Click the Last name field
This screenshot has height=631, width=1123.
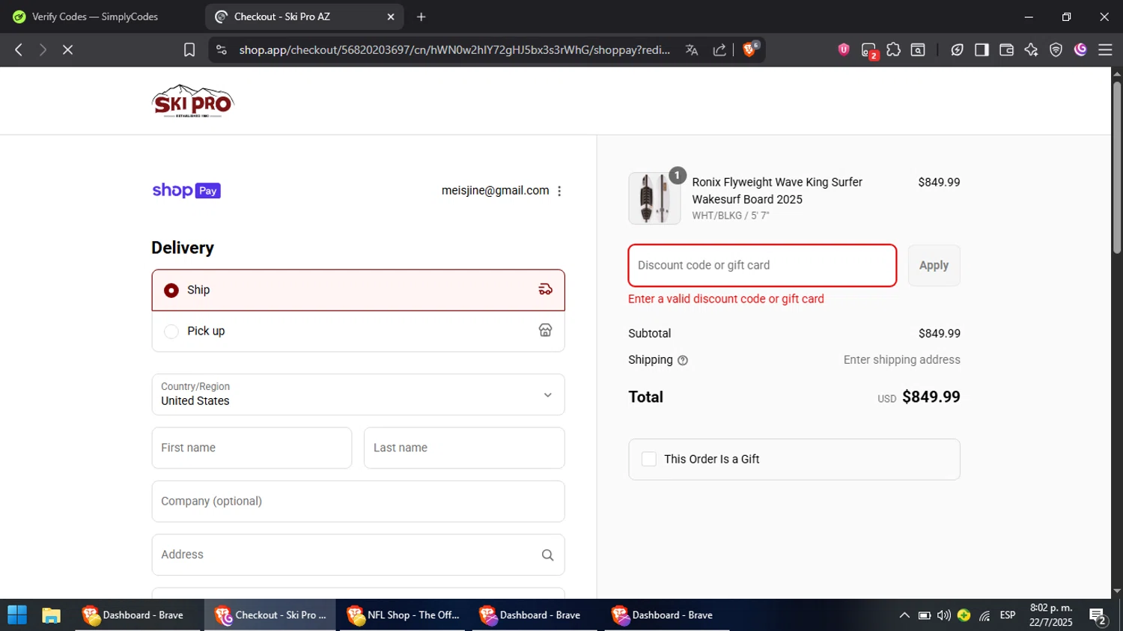pyautogui.click(x=464, y=448)
